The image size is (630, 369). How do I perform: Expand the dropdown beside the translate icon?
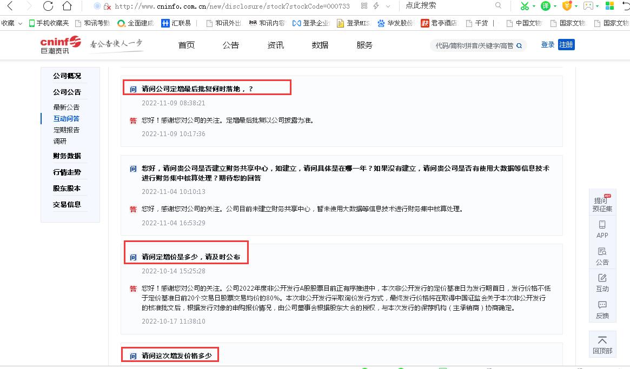coord(555,6)
